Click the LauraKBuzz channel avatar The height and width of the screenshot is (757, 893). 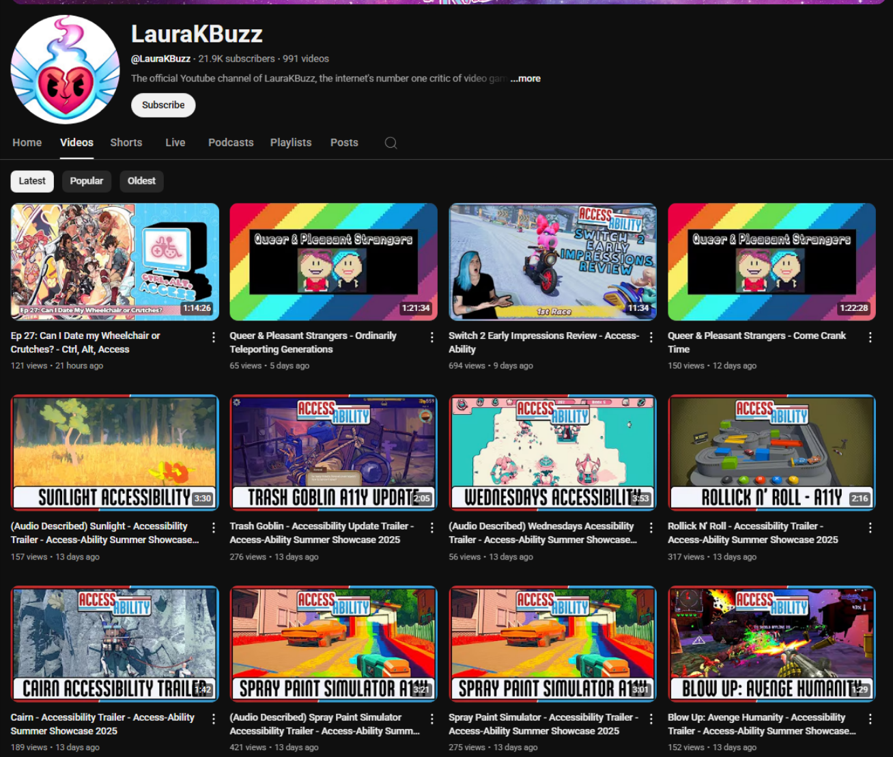click(66, 69)
